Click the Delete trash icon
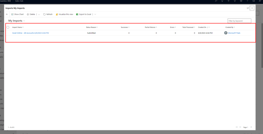 coord(28,14)
